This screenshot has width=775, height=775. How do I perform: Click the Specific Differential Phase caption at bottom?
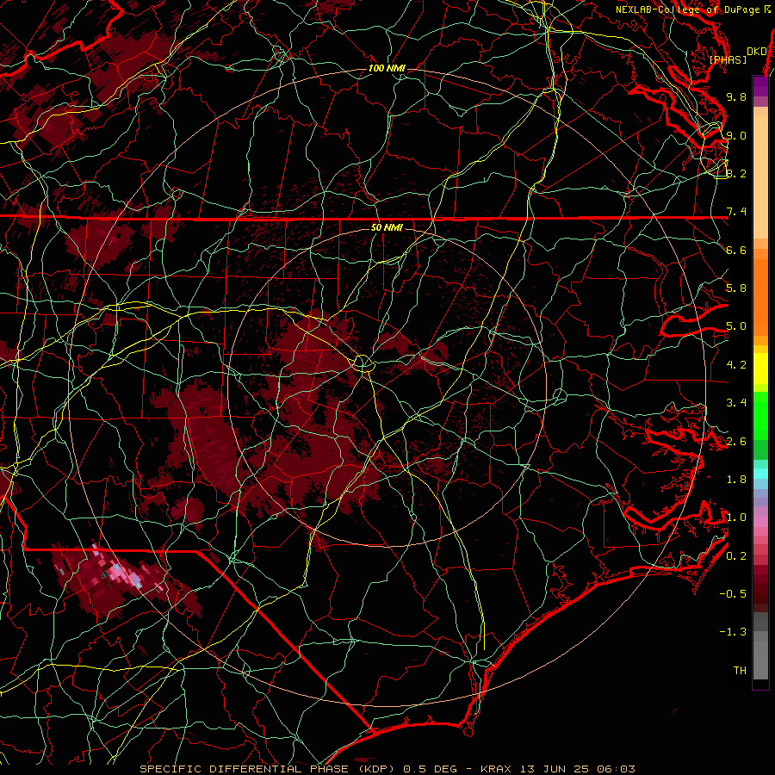point(387,769)
